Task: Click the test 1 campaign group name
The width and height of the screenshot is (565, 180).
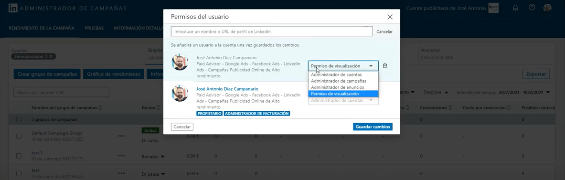Action: pyautogui.click(x=37, y=153)
